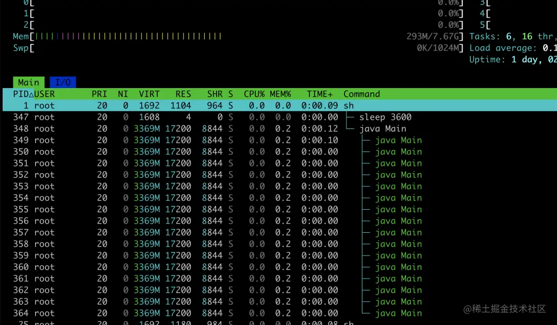Select process row with PID 363
This screenshot has height=325, width=557.
pos(280,302)
